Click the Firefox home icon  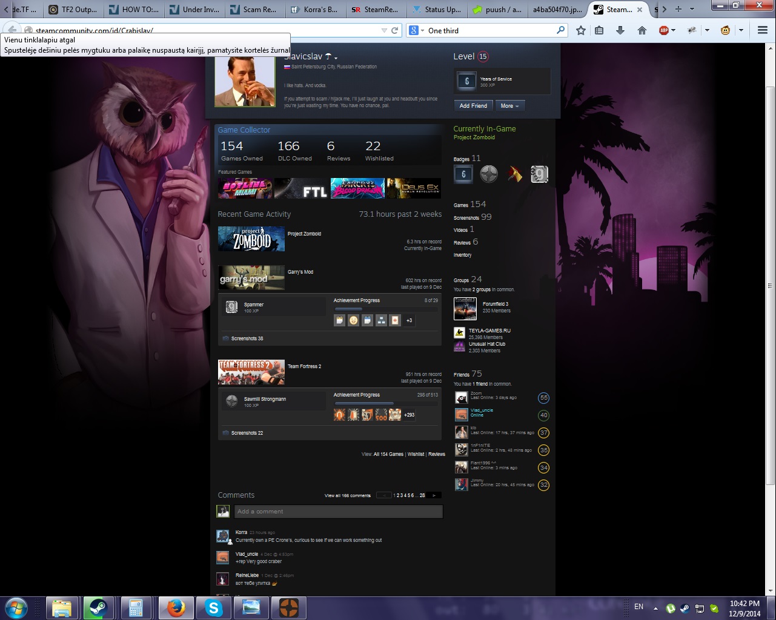(x=642, y=30)
